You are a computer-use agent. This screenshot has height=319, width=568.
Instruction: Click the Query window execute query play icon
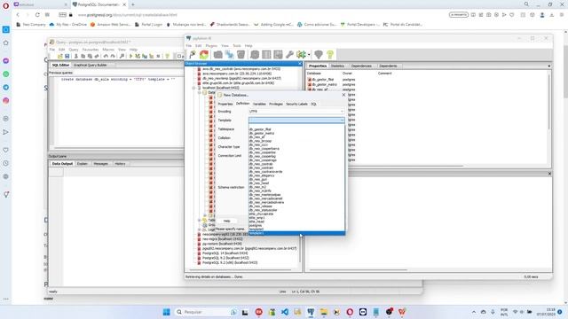(x=130, y=56)
